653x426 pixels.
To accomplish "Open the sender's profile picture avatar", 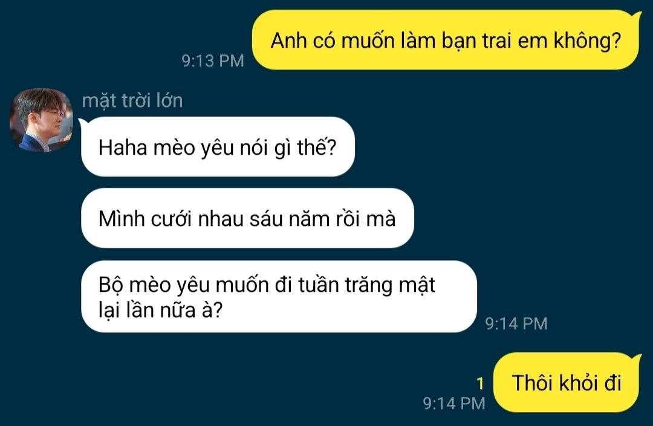I will click(x=41, y=120).
